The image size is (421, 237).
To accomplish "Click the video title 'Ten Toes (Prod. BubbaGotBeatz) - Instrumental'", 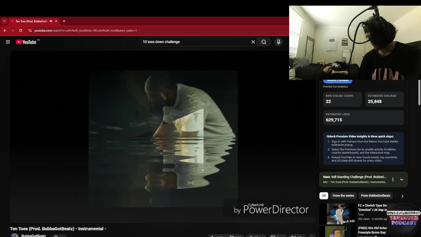I will 58,228.
